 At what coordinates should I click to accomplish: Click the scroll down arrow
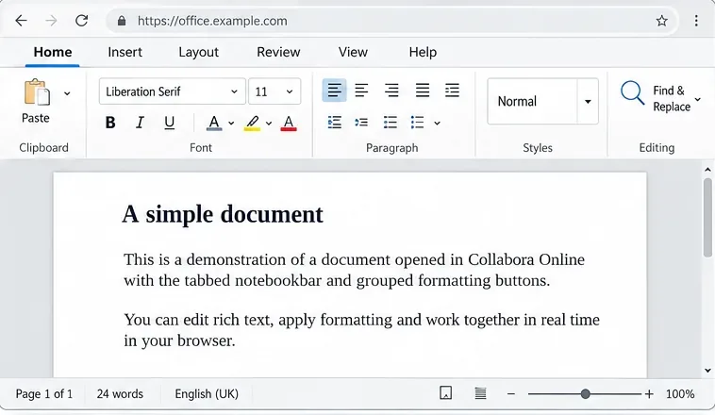point(707,371)
